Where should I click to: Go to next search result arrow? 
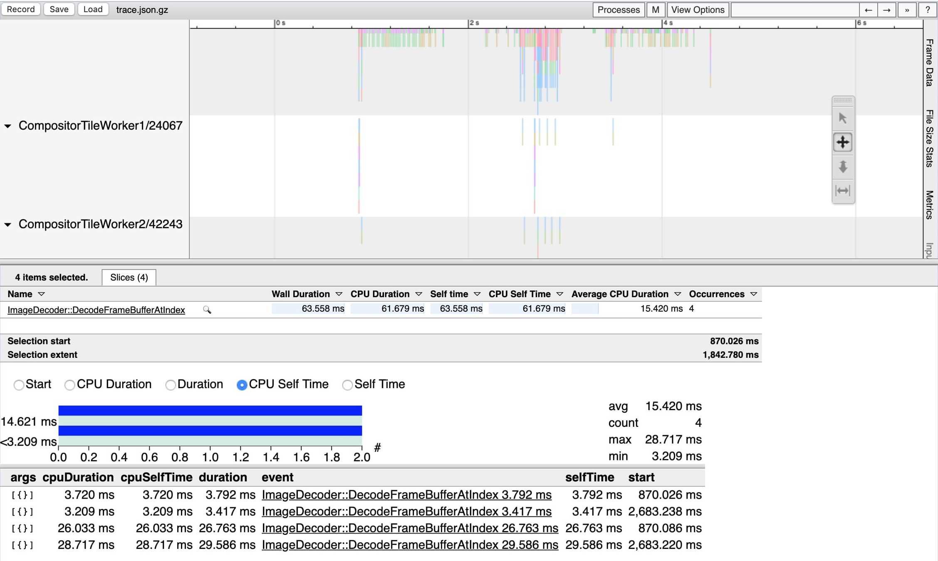pos(887,10)
